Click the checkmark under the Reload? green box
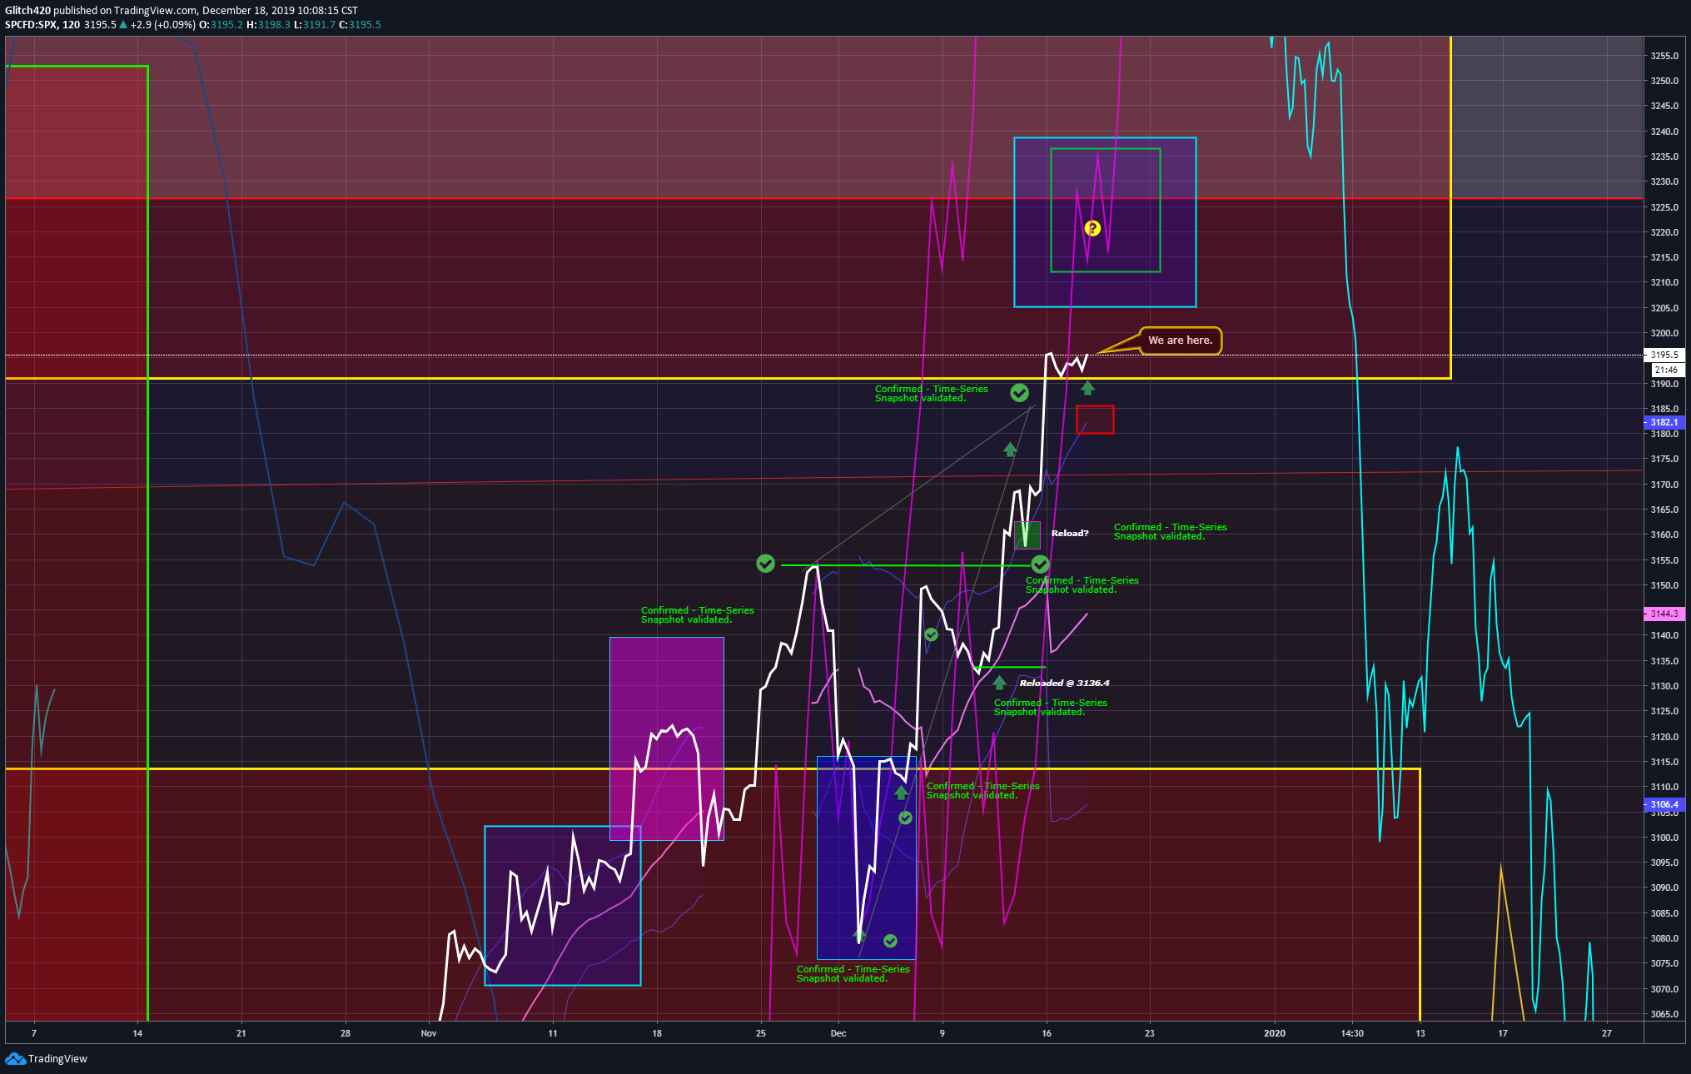Screen dimensions: 1691x1074 1040,564
